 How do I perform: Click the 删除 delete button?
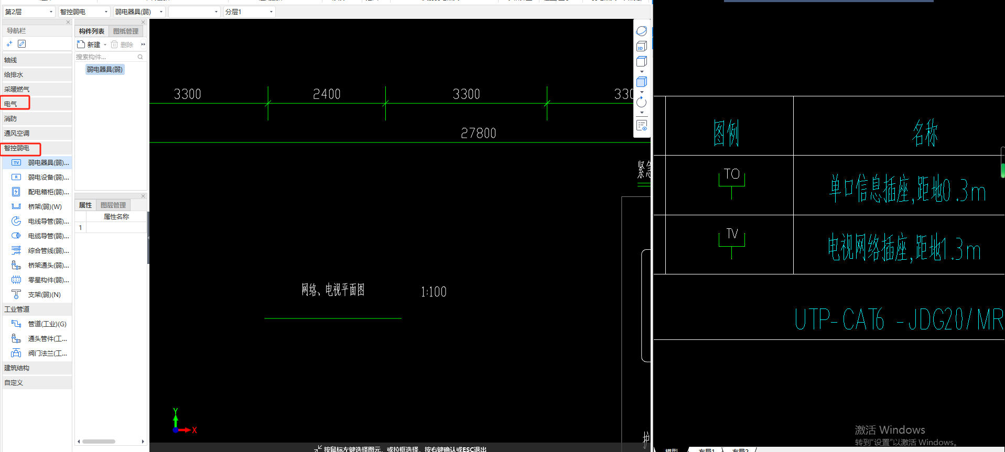click(122, 45)
